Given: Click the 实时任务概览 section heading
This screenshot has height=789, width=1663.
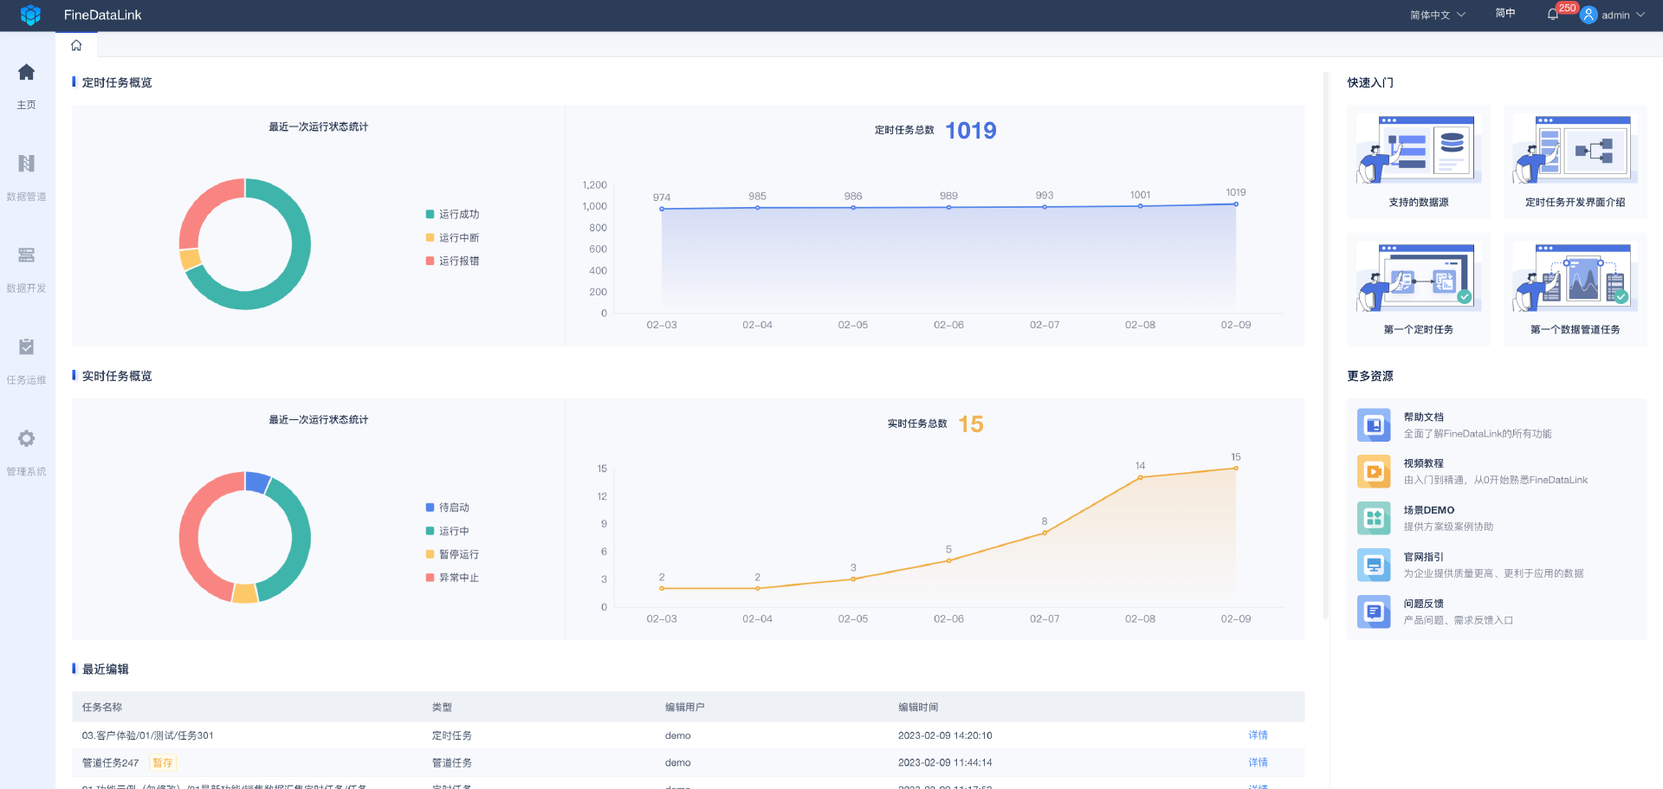Looking at the screenshot, I should click(x=117, y=376).
